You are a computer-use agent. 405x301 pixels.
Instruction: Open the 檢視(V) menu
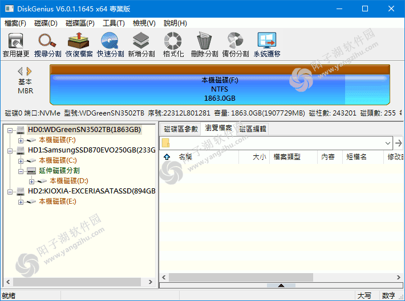[144, 23]
